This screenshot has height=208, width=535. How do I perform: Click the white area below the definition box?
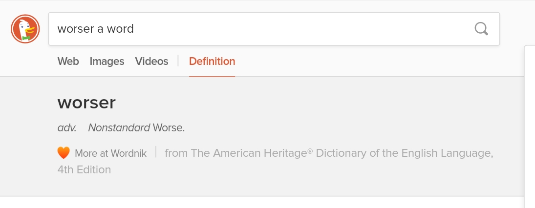coord(262,202)
